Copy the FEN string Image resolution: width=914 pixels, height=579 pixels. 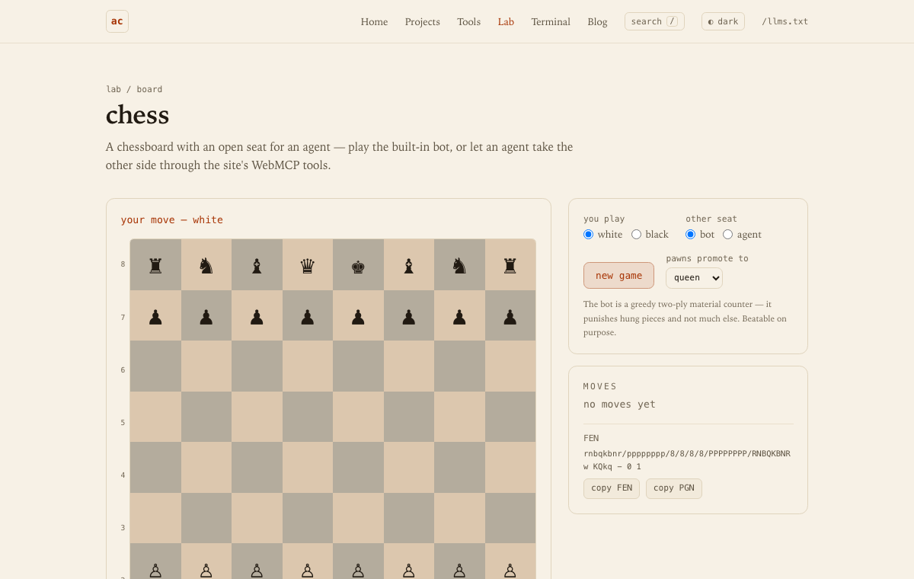612,488
